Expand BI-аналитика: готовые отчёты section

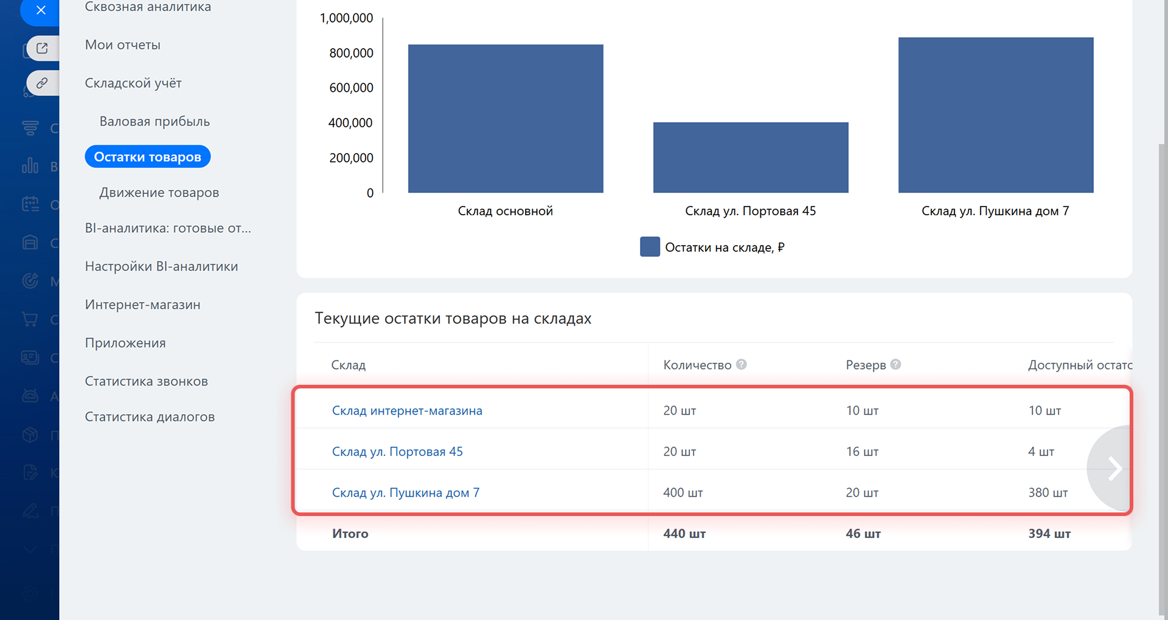[x=168, y=229]
